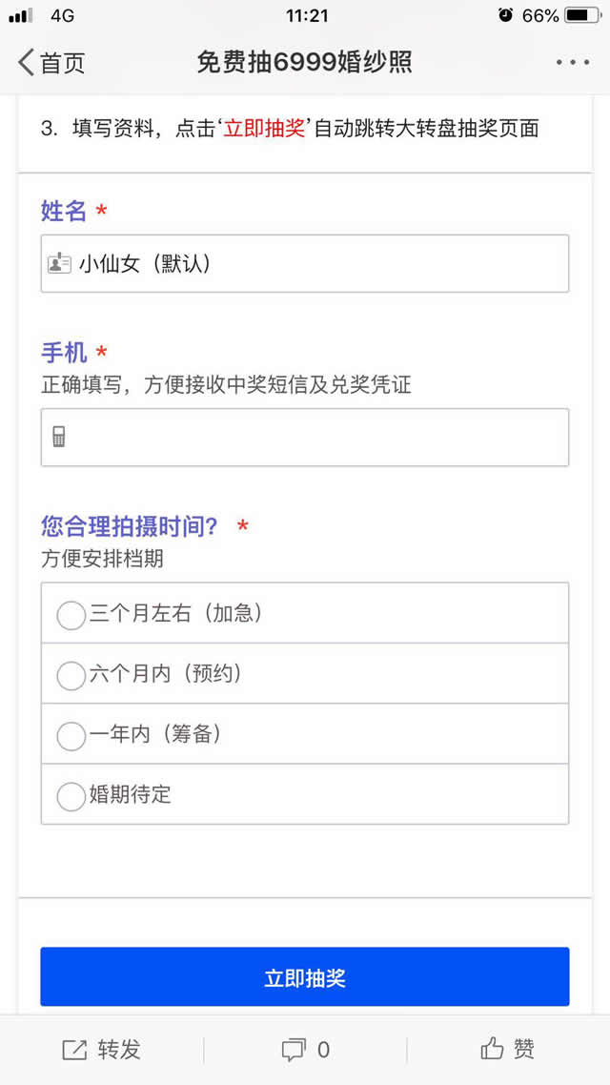The image size is (610, 1085).
Task: Select 六个月内（预约） radio option
Action: click(x=71, y=675)
